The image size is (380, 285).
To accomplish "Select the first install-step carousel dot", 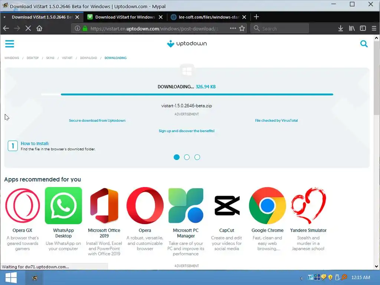I will pyautogui.click(x=177, y=157).
